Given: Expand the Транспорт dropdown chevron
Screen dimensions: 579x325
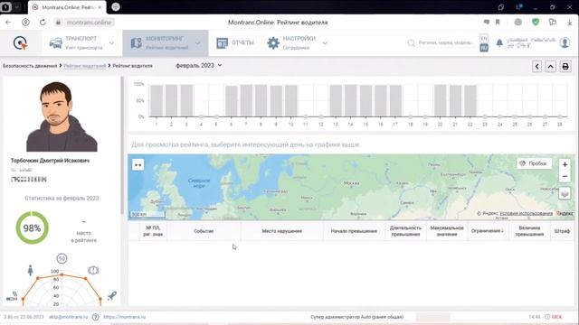Looking at the screenshot, I should 111,43.
